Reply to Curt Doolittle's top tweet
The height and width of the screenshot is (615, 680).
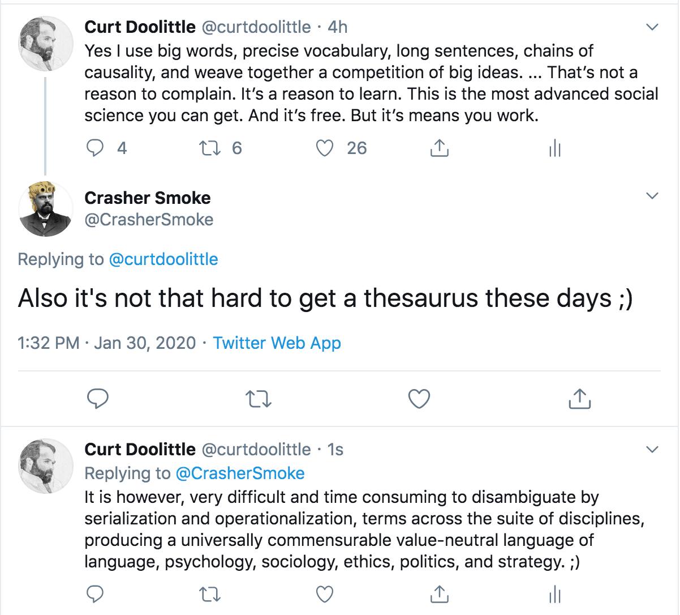click(x=96, y=148)
